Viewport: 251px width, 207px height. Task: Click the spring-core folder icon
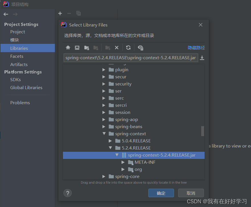coord(111,177)
